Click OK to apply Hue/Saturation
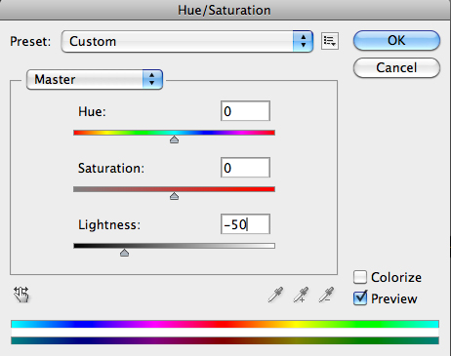This screenshot has width=451, height=356. 396,41
